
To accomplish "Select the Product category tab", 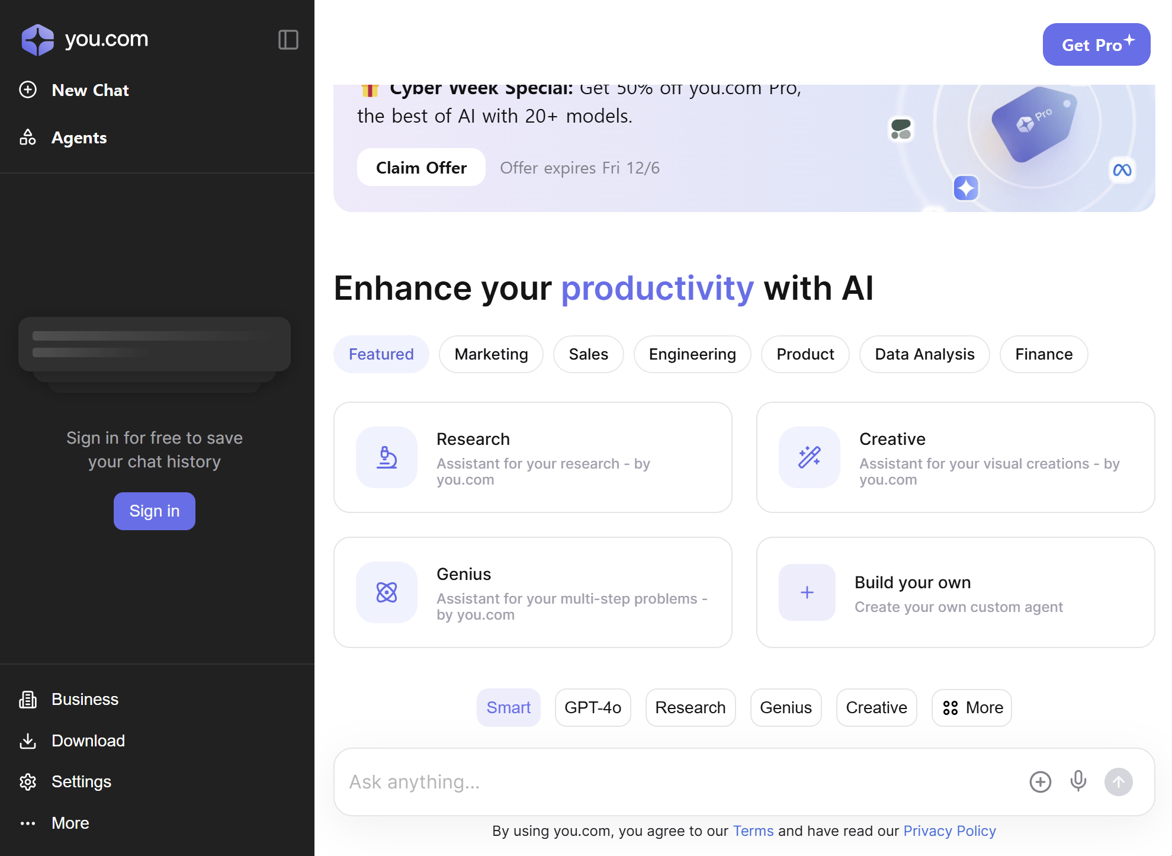I will 805,354.
